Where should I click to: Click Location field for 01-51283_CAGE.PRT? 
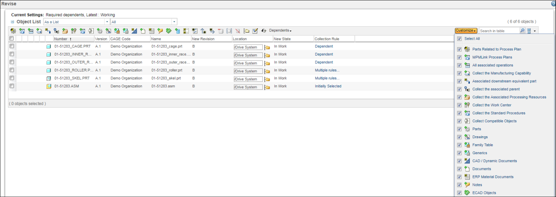point(248,47)
